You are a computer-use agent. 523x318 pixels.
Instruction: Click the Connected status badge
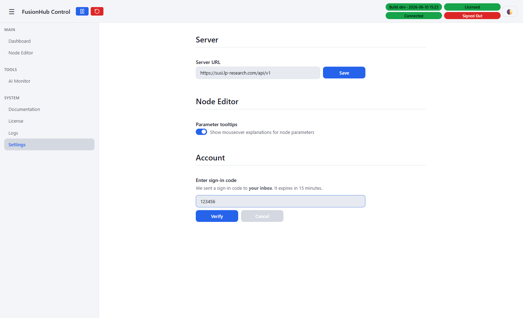[x=414, y=16]
